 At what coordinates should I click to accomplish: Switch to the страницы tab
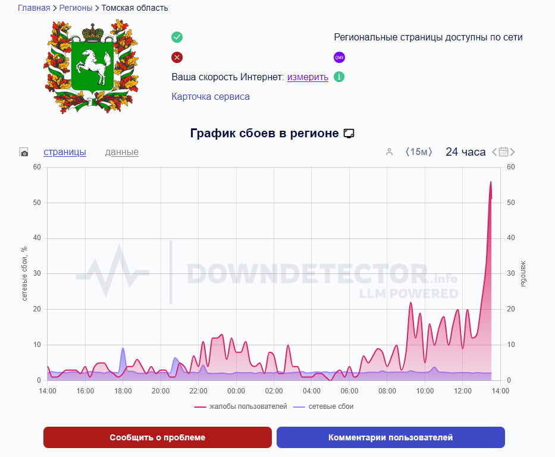(65, 152)
